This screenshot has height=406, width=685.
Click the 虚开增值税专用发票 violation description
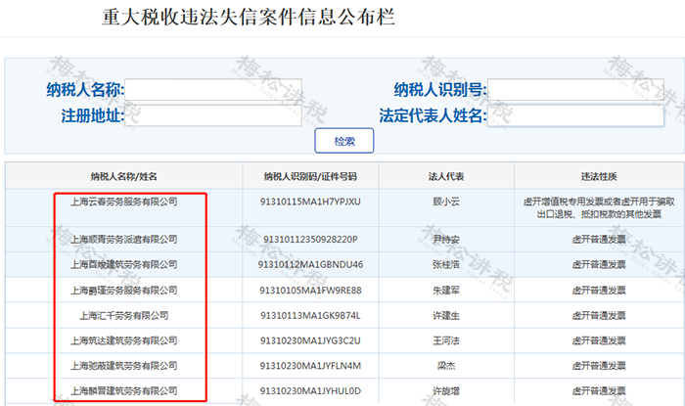click(599, 207)
